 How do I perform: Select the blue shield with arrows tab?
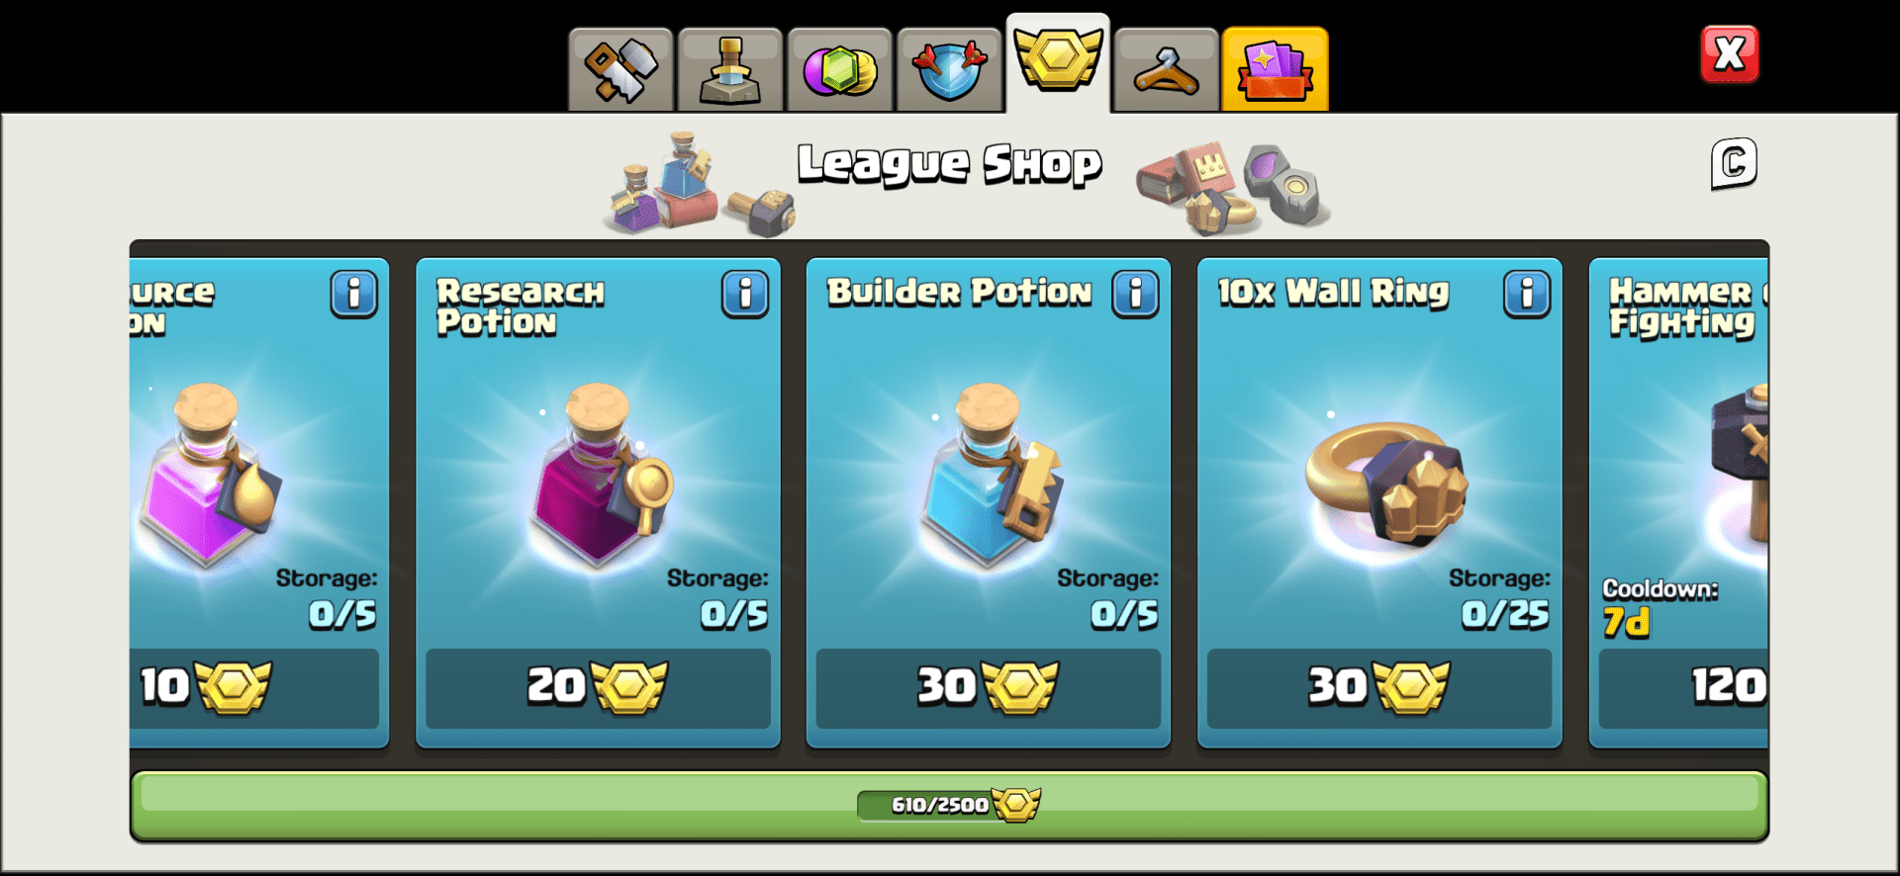[949, 69]
